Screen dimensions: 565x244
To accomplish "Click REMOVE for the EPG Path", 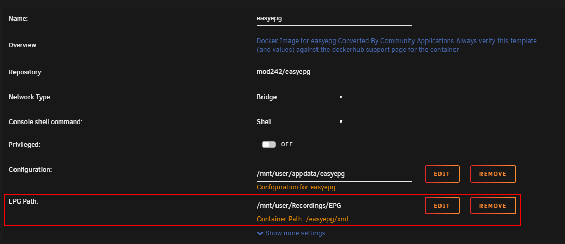I will (x=493, y=206).
